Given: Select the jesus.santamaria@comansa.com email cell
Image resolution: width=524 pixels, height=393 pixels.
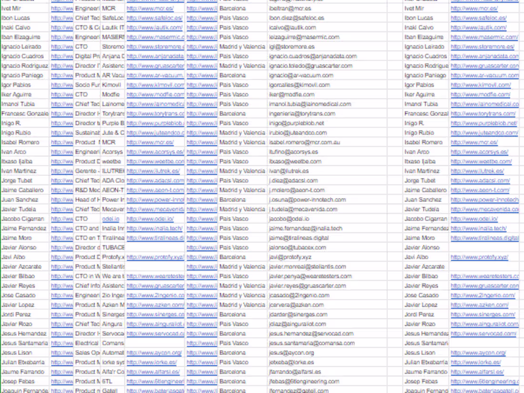Looking at the screenshot, I should click(312, 343).
